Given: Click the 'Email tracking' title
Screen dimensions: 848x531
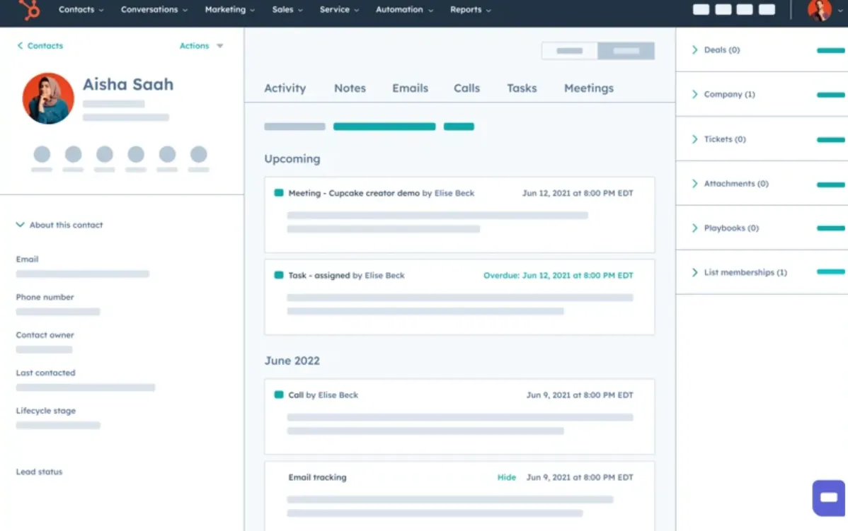Looking at the screenshot, I should pos(317,477).
